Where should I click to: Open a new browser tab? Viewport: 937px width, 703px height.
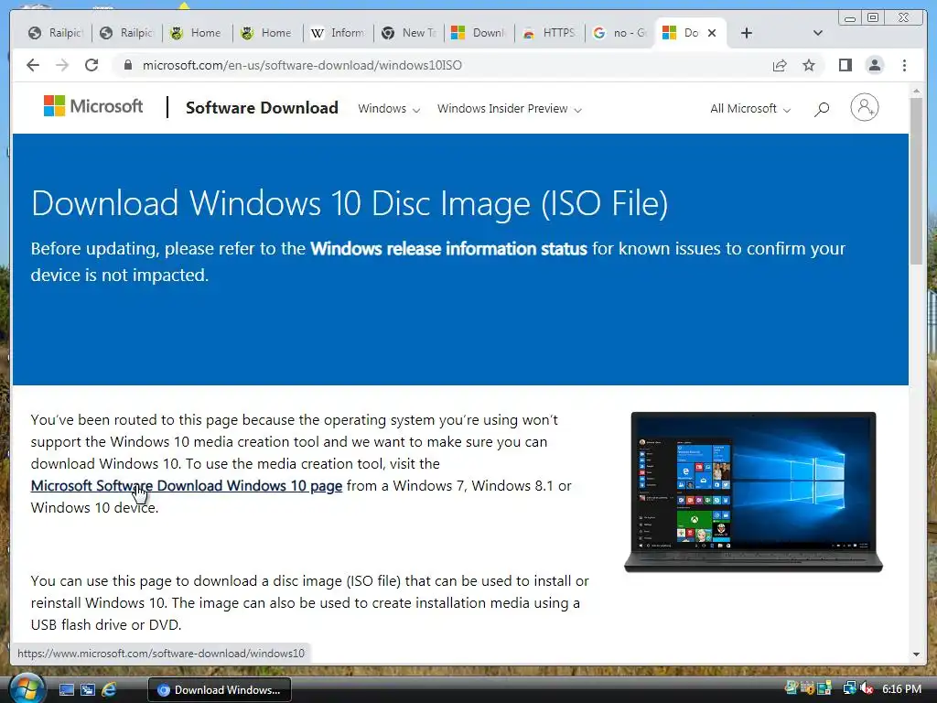coord(747,33)
